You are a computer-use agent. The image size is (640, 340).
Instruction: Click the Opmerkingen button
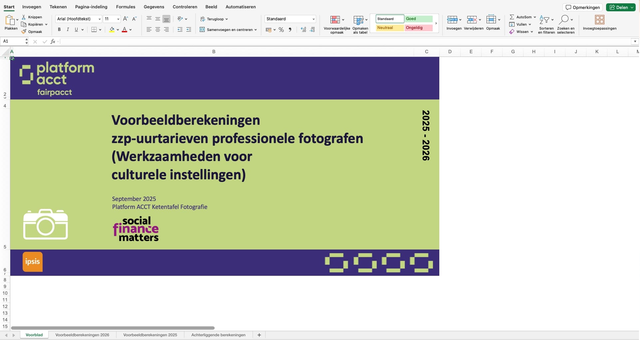pyautogui.click(x=582, y=7)
